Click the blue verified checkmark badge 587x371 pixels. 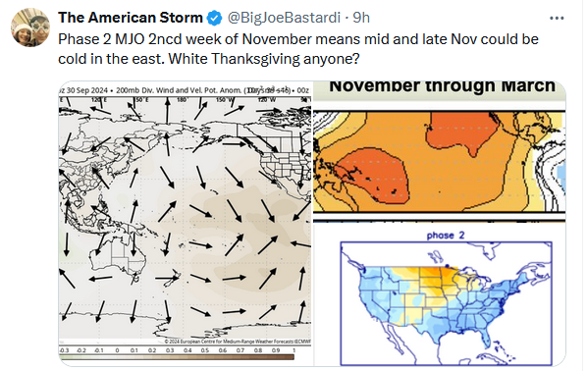(x=215, y=18)
